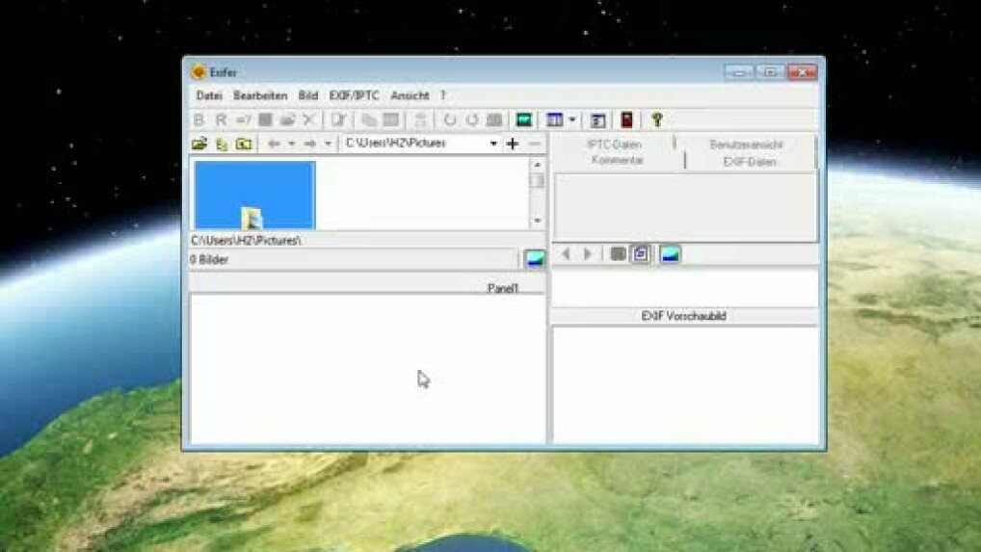Open the EXIF/IPTC menu

click(354, 95)
